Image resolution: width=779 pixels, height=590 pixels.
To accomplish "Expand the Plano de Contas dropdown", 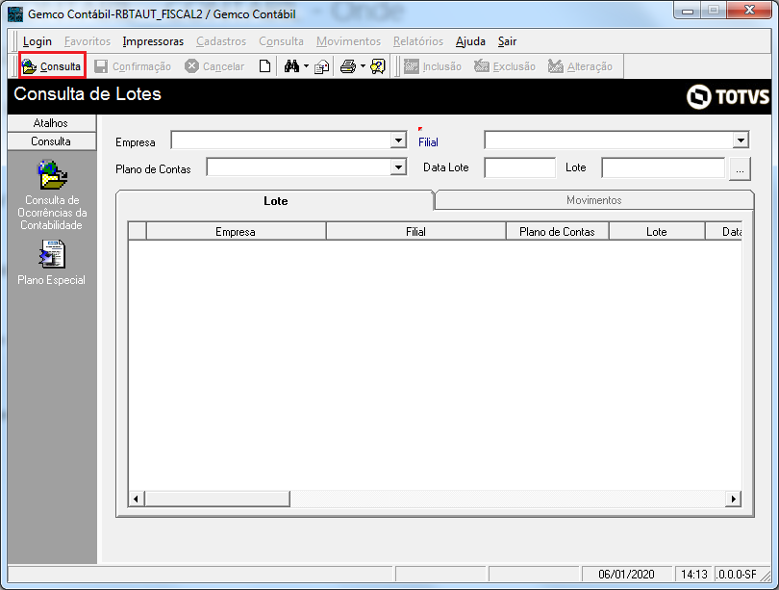I will click(x=398, y=167).
